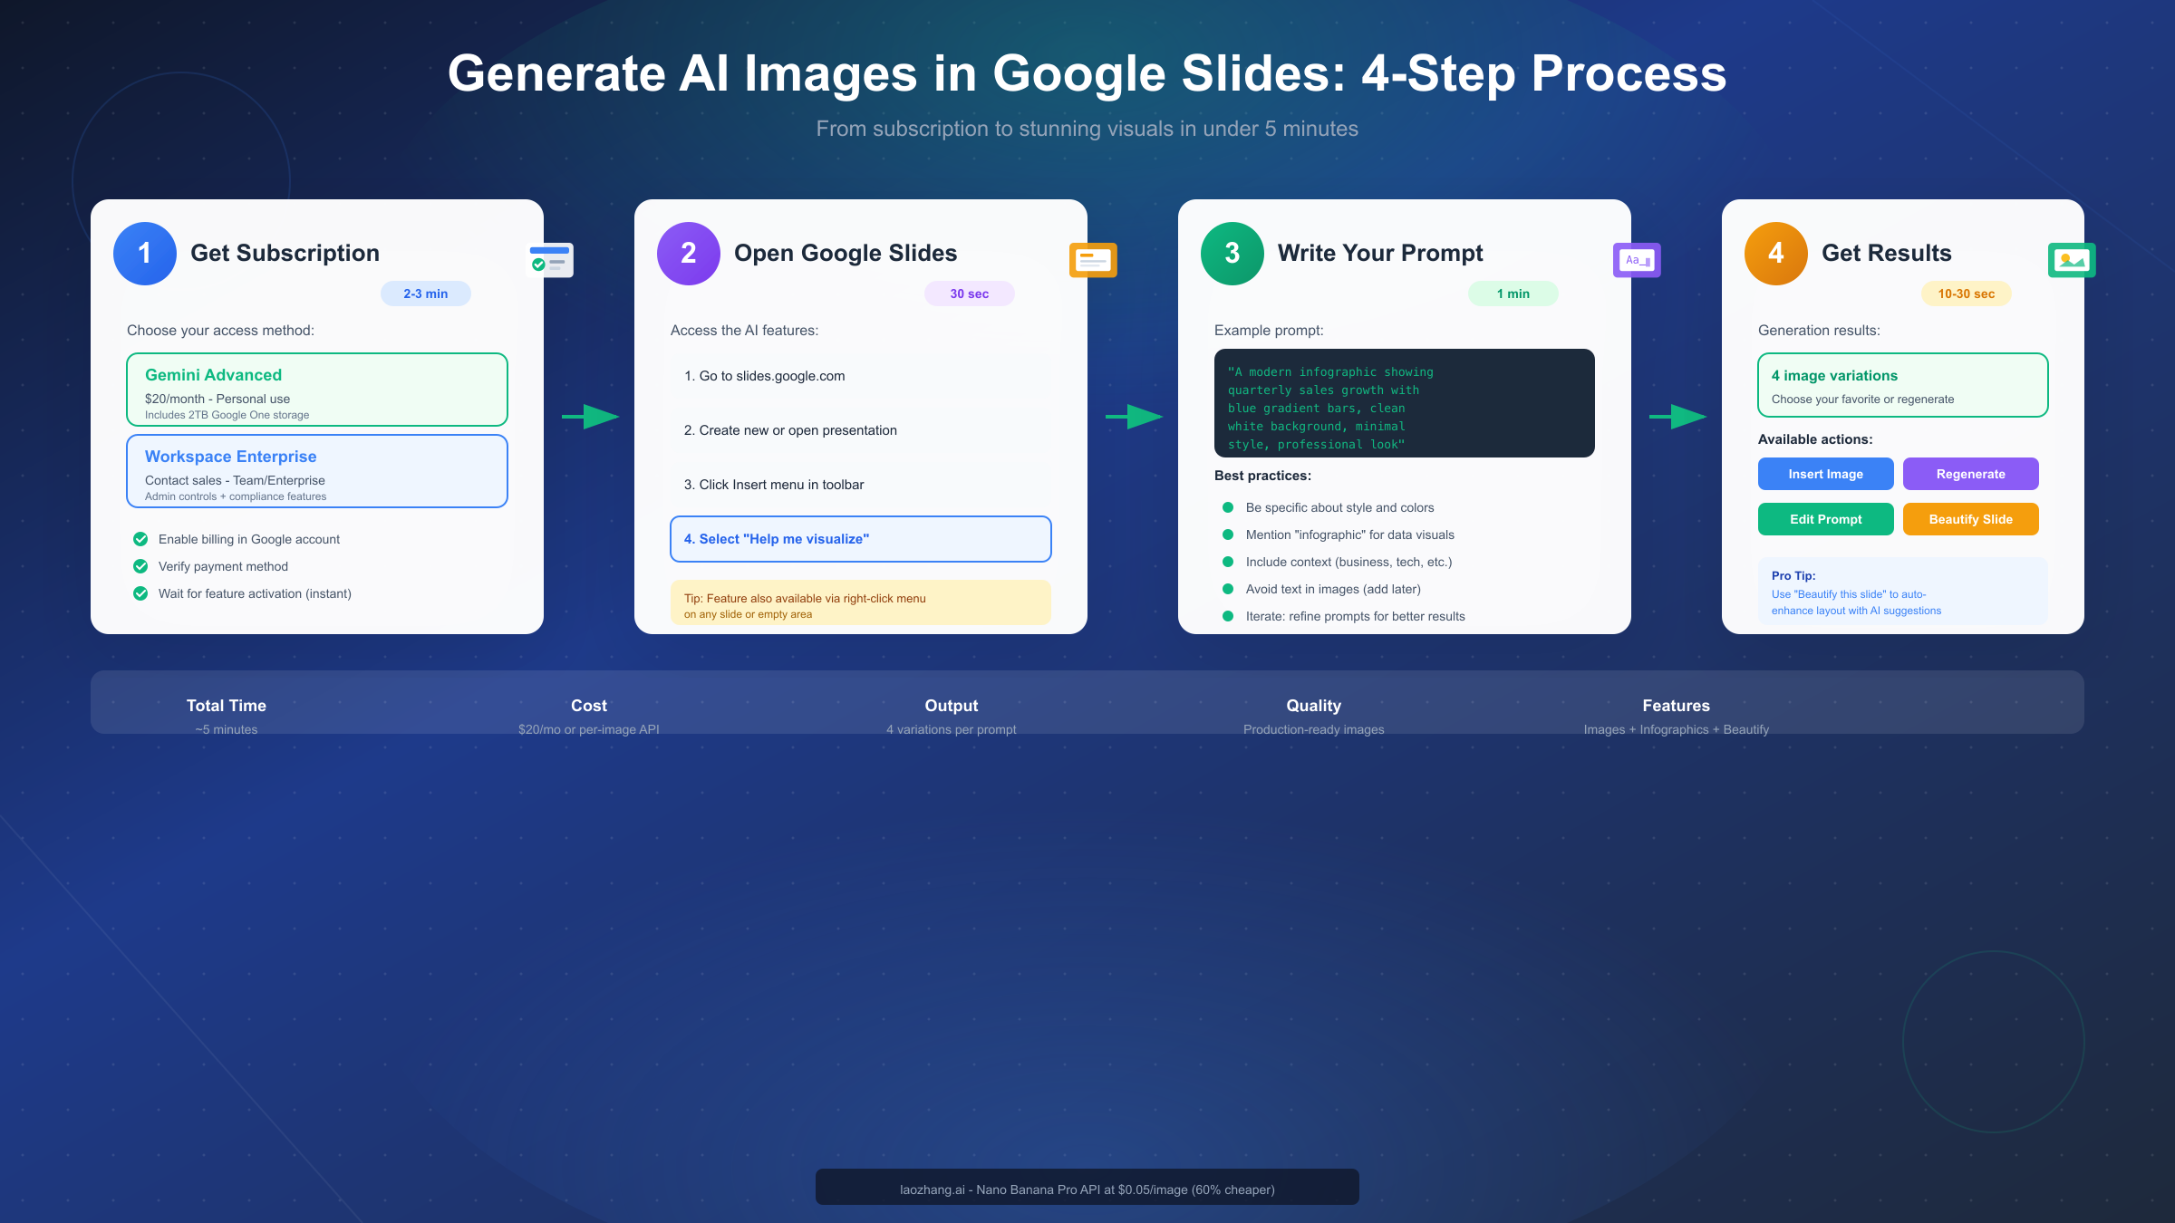Select the Features section in the summary bar
The image size is (2175, 1223).
(x=1676, y=715)
